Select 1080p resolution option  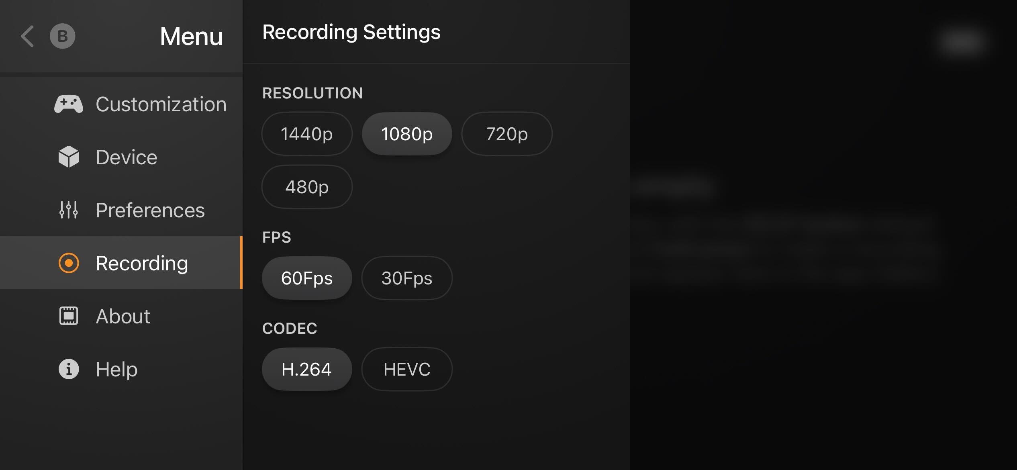[407, 134]
